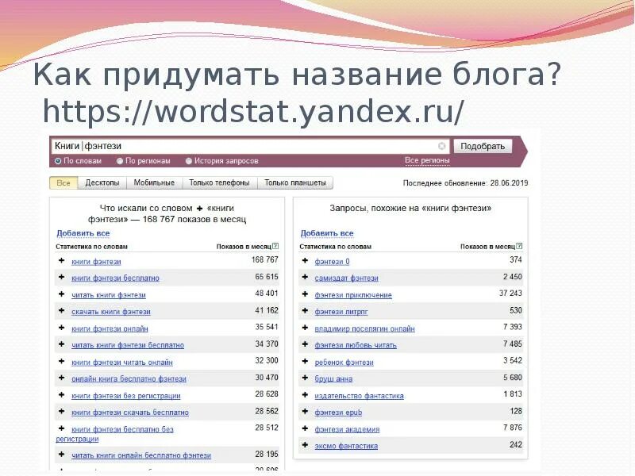
Task: Click the 'Подобрать' button
Action: pyautogui.click(x=483, y=146)
